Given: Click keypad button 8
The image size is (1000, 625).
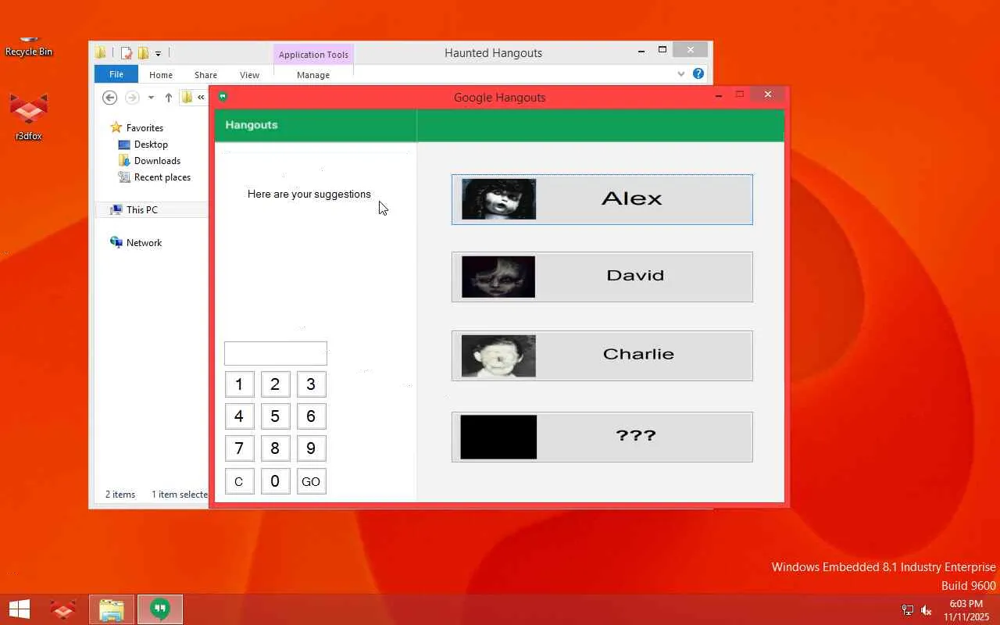Looking at the screenshot, I should coord(275,448).
